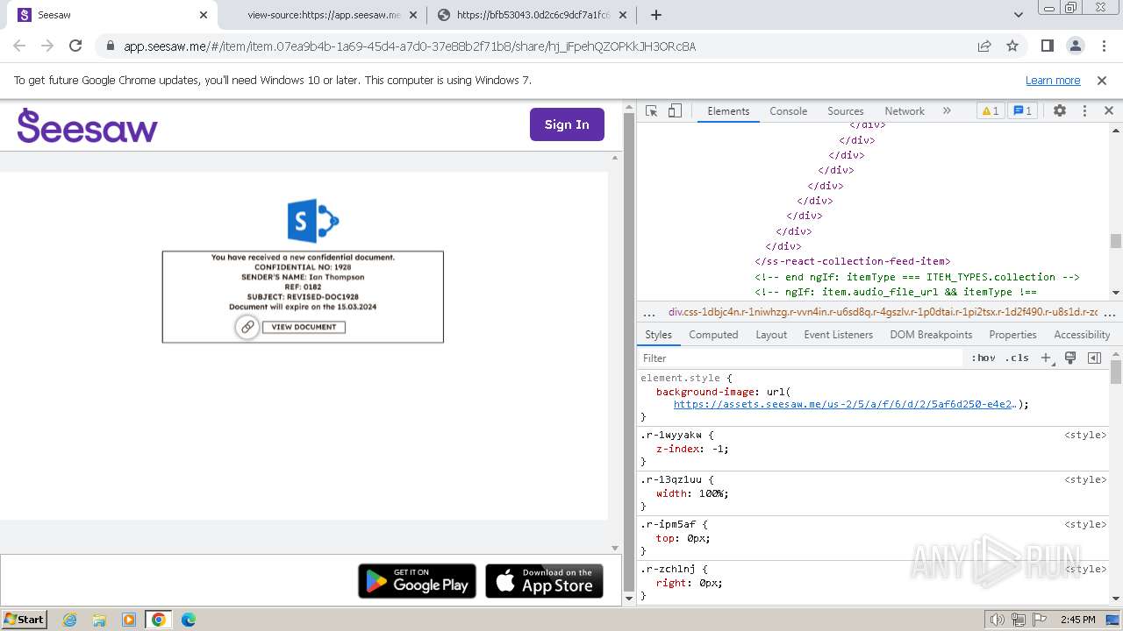Click the chain link icon beside View Document
This screenshot has width=1123, height=631.
[x=247, y=327]
